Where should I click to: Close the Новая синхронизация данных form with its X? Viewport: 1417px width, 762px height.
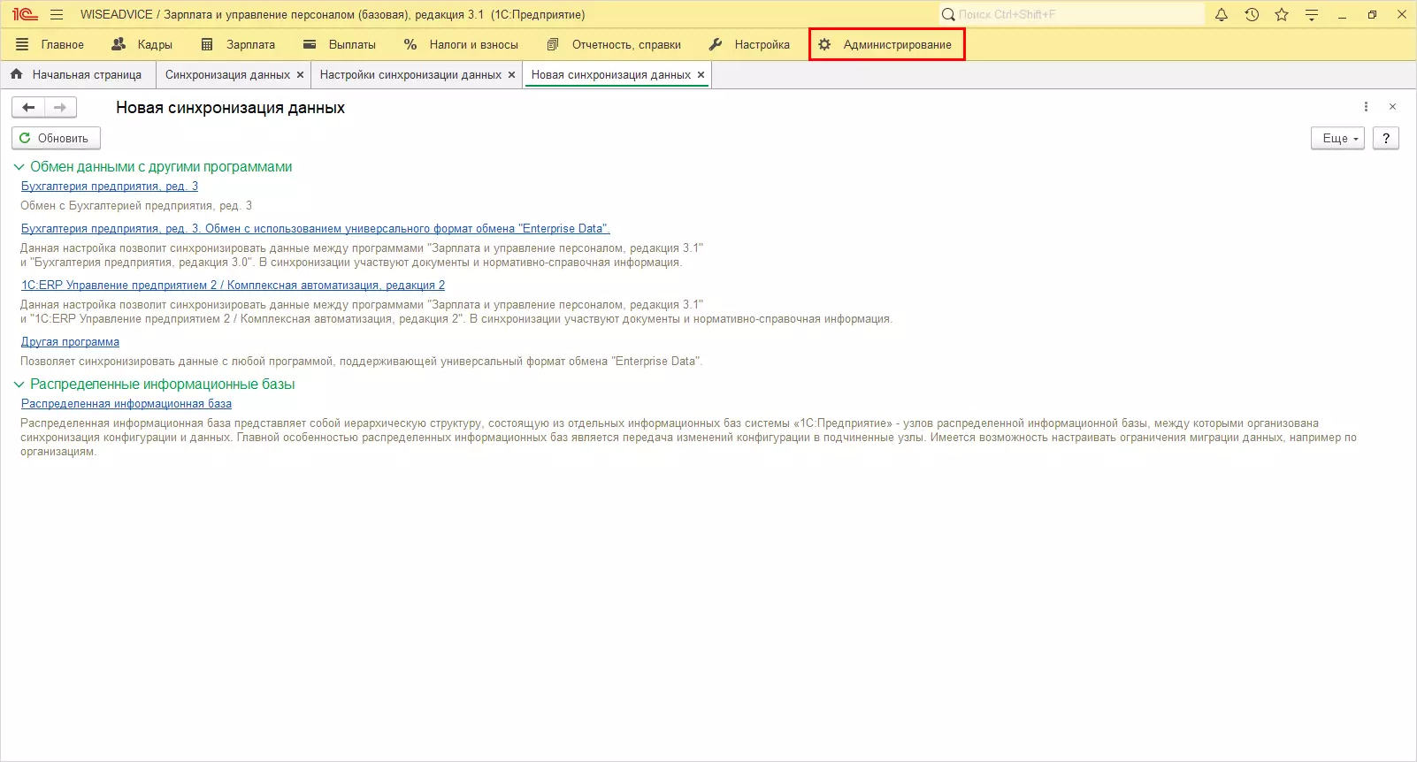click(1392, 107)
